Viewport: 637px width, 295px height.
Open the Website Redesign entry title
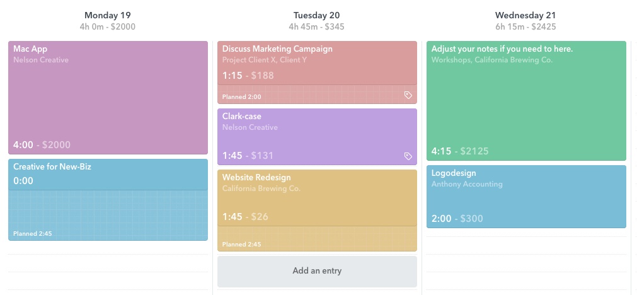click(x=256, y=178)
